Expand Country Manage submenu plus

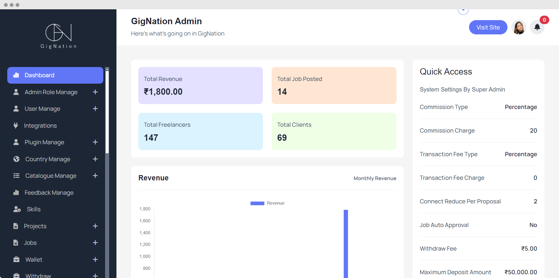95,159
